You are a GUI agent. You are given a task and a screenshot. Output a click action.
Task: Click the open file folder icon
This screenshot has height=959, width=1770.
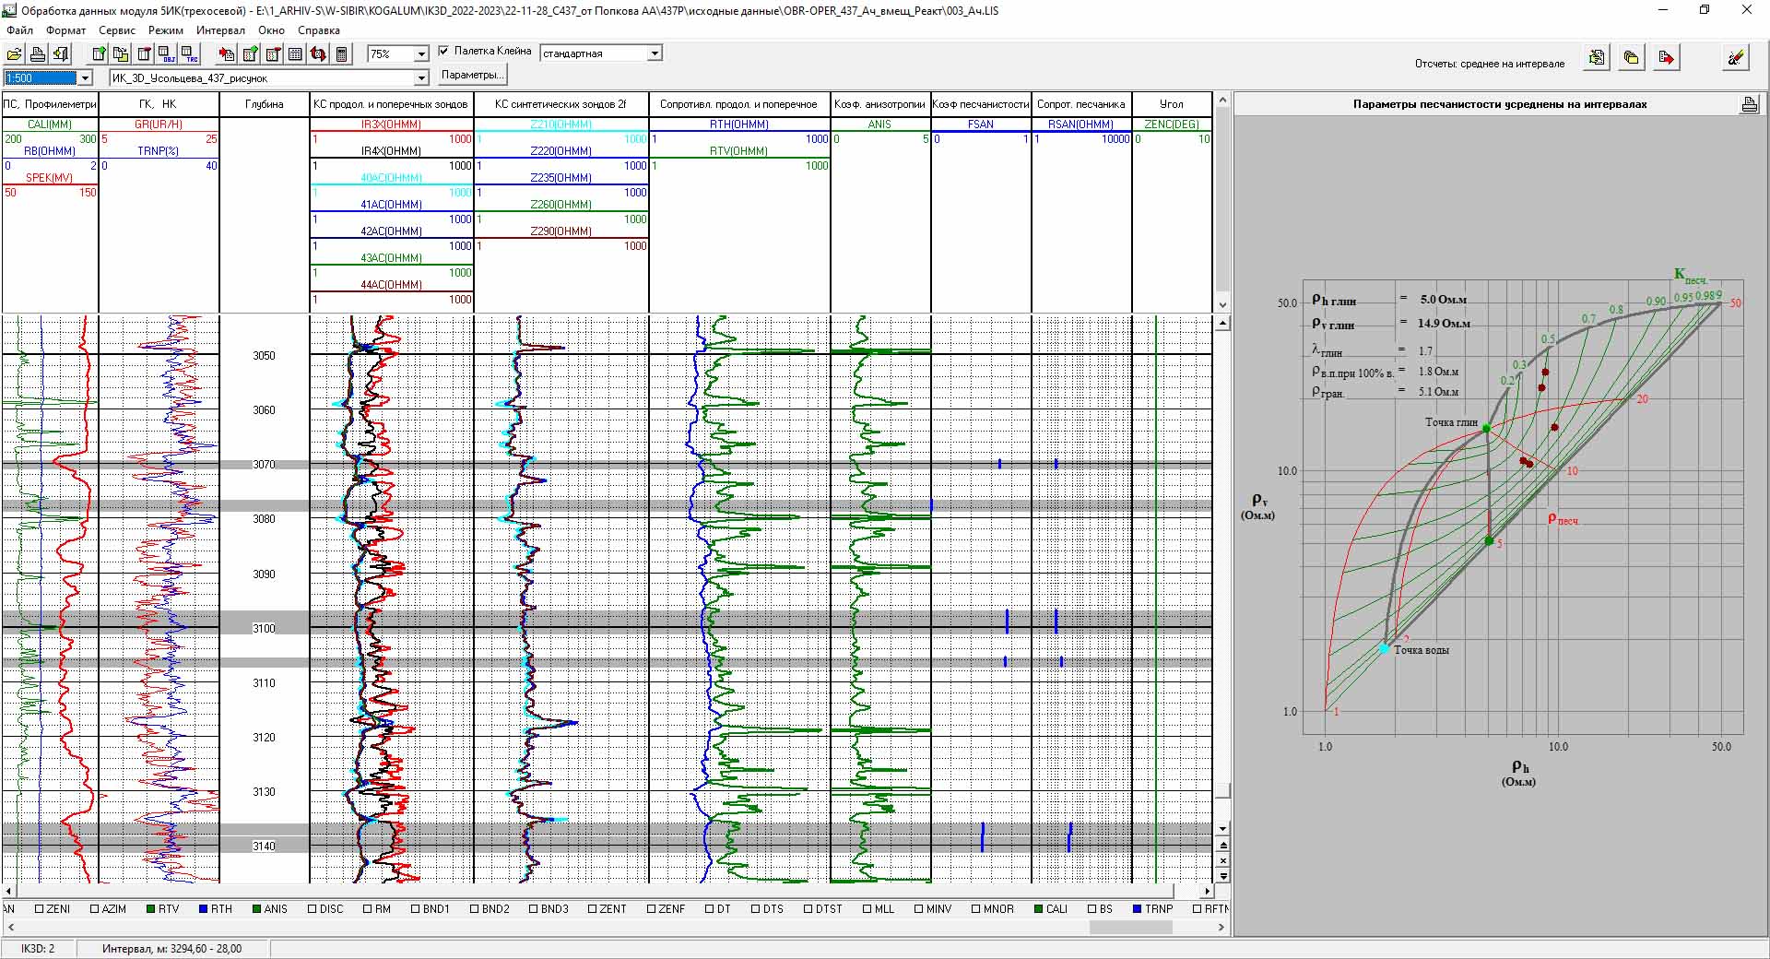pos(15,54)
